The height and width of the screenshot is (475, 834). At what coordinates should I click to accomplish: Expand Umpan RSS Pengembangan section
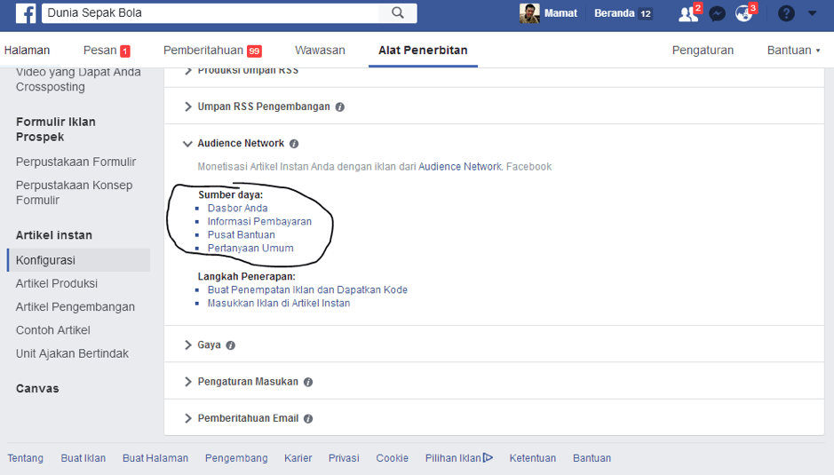click(187, 107)
